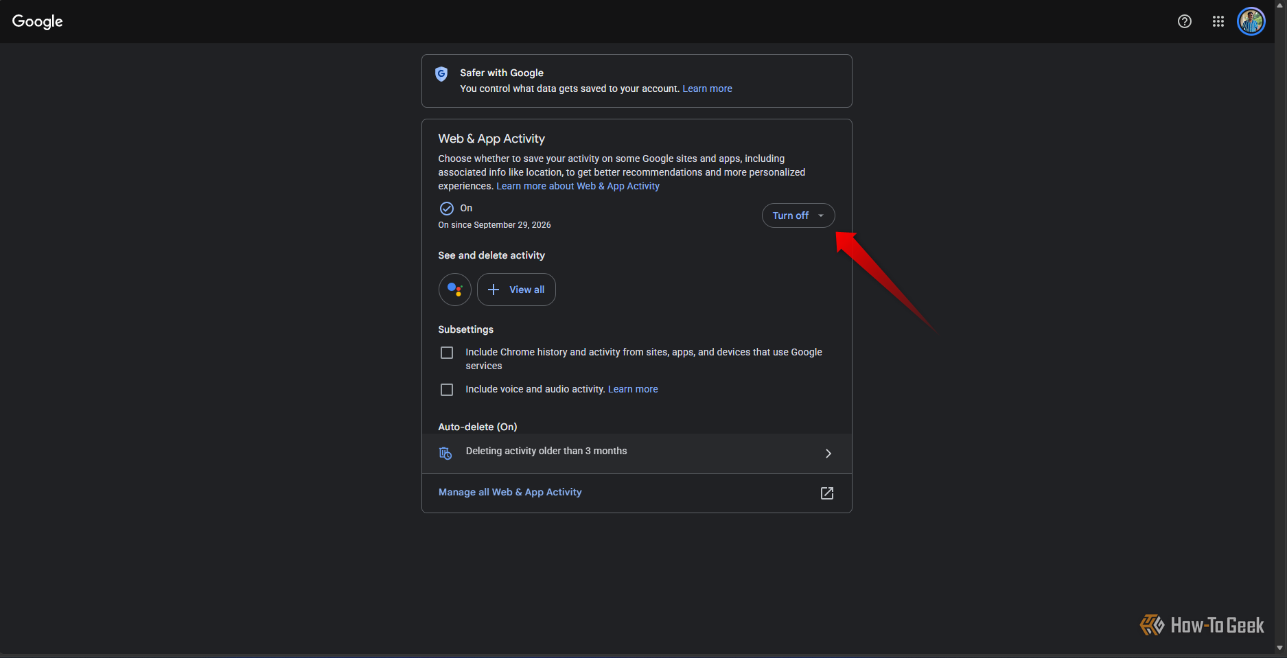Click the Google logo
Screen dimensions: 1287x658
point(38,21)
